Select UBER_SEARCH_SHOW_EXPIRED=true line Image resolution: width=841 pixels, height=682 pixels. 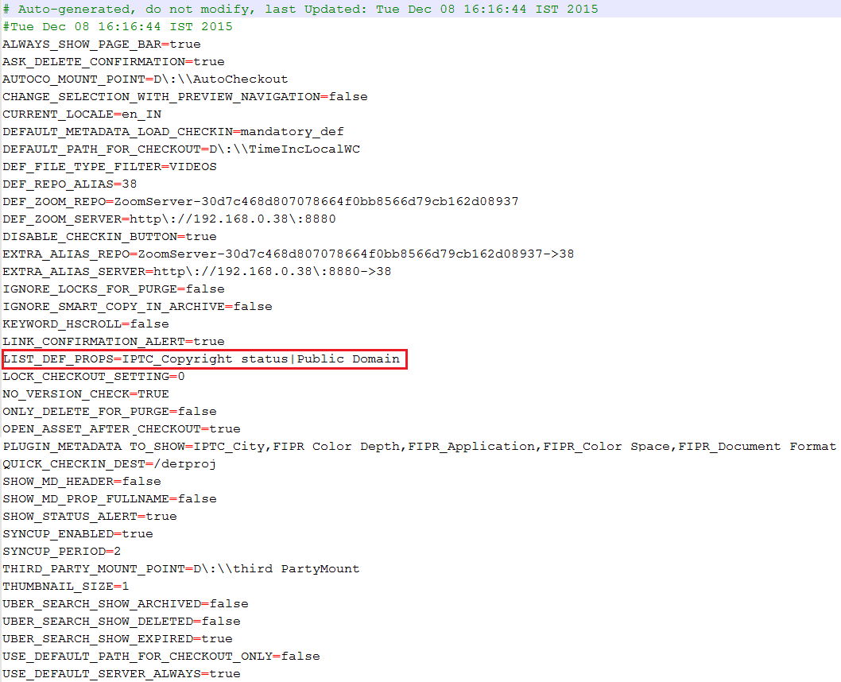point(118,638)
